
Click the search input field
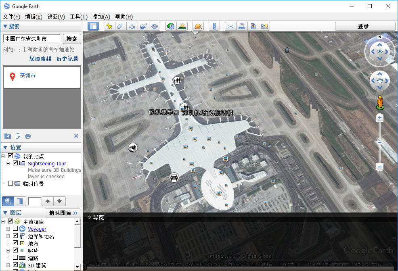[32, 39]
